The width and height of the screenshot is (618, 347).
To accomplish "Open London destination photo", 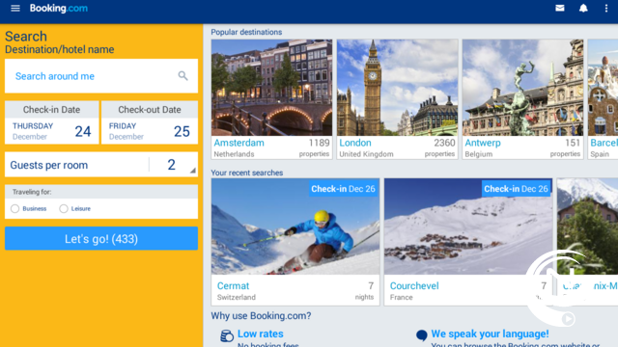I will [x=397, y=88].
